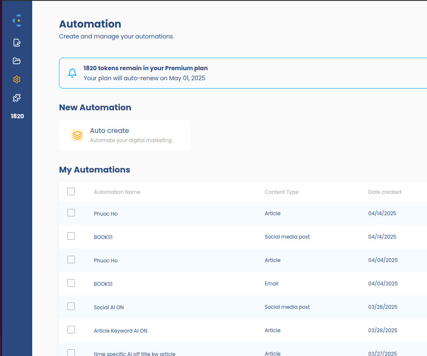427x356 pixels.
Task: Tick the checkbox for BOOKS1 Email automation
Action: pos(71,283)
